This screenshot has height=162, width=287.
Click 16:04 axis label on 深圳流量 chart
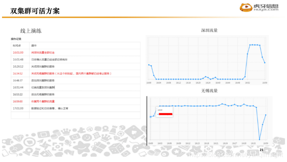tap(158, 83)
